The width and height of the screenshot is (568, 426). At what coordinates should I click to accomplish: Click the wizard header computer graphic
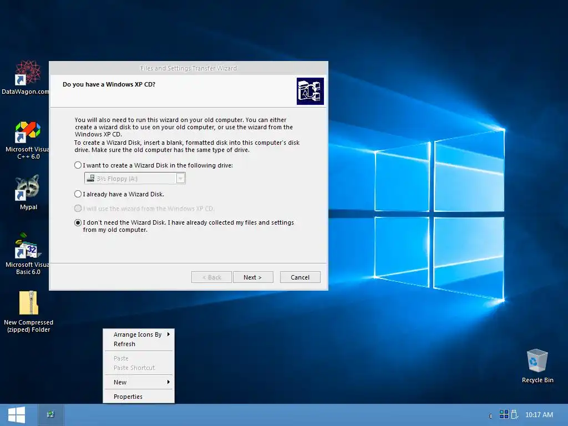(x=310, y=92)
